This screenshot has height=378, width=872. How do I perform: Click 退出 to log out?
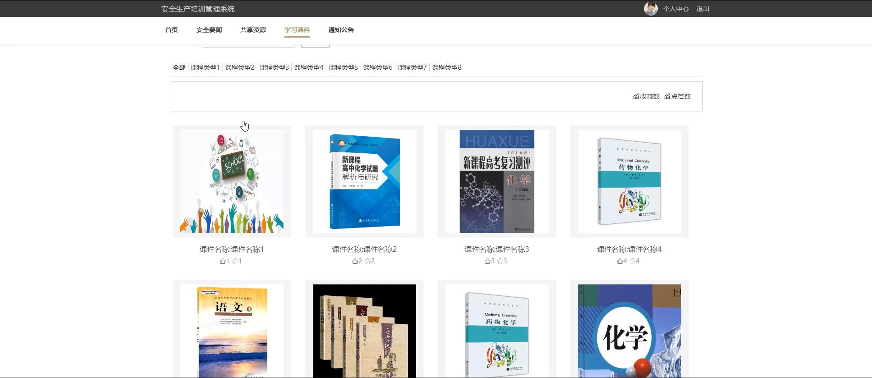point(703,9)
